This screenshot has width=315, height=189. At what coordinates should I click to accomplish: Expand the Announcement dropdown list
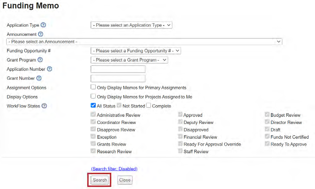144,42
